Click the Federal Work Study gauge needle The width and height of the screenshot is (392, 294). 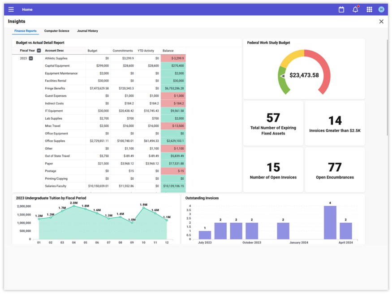[283, 76]
